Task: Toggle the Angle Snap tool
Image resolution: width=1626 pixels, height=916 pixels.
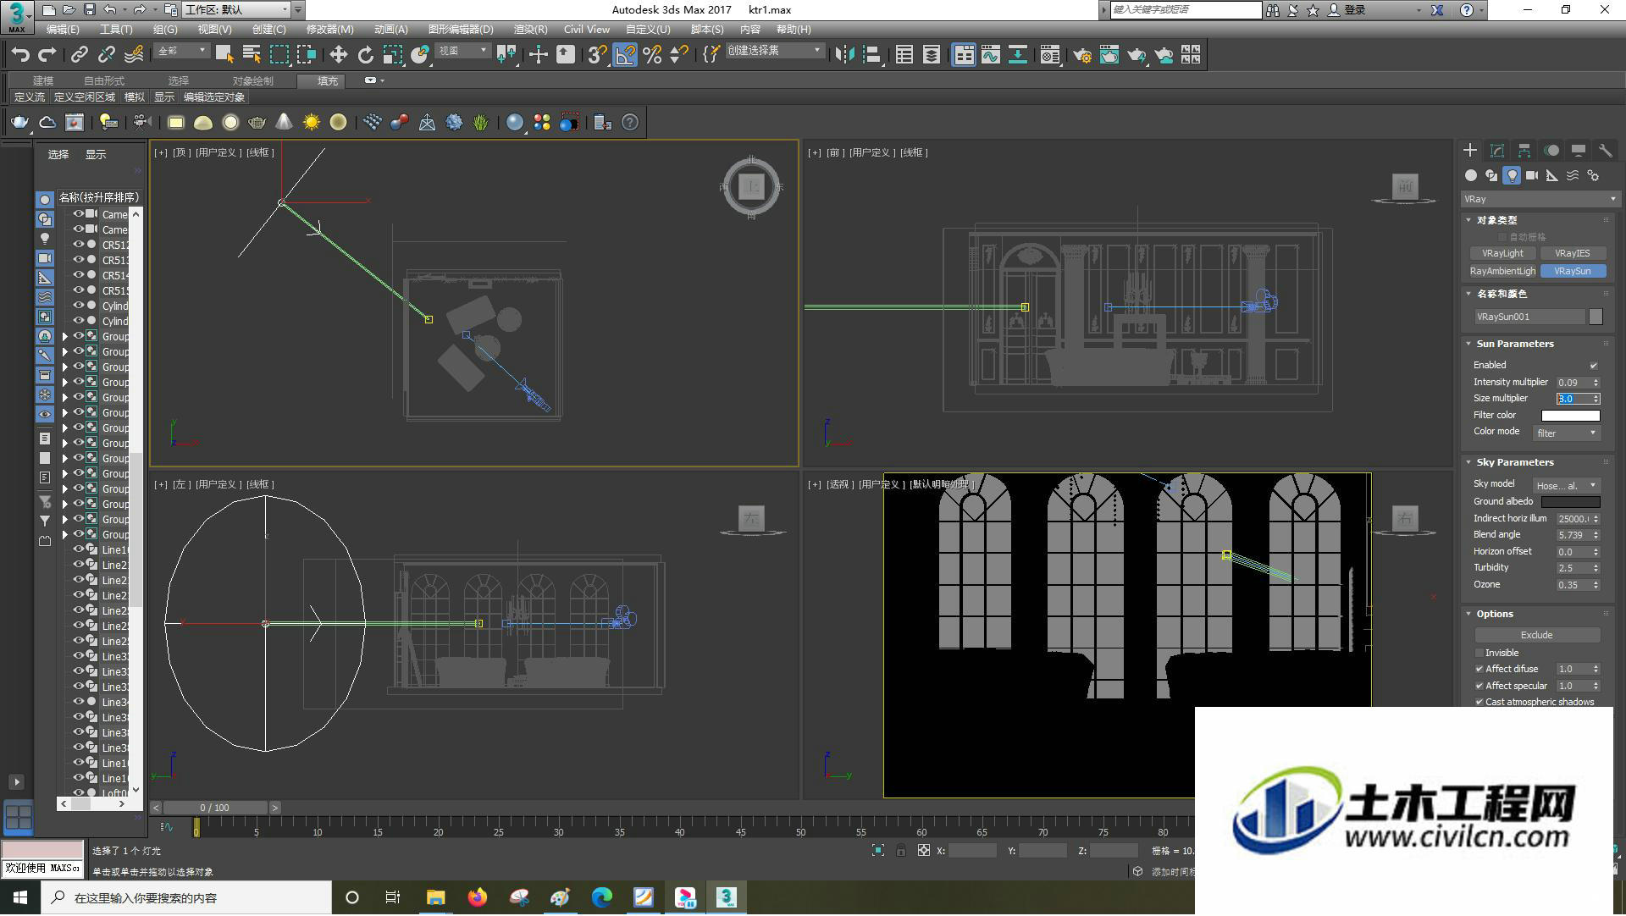Action: click(x=625, y=55)
